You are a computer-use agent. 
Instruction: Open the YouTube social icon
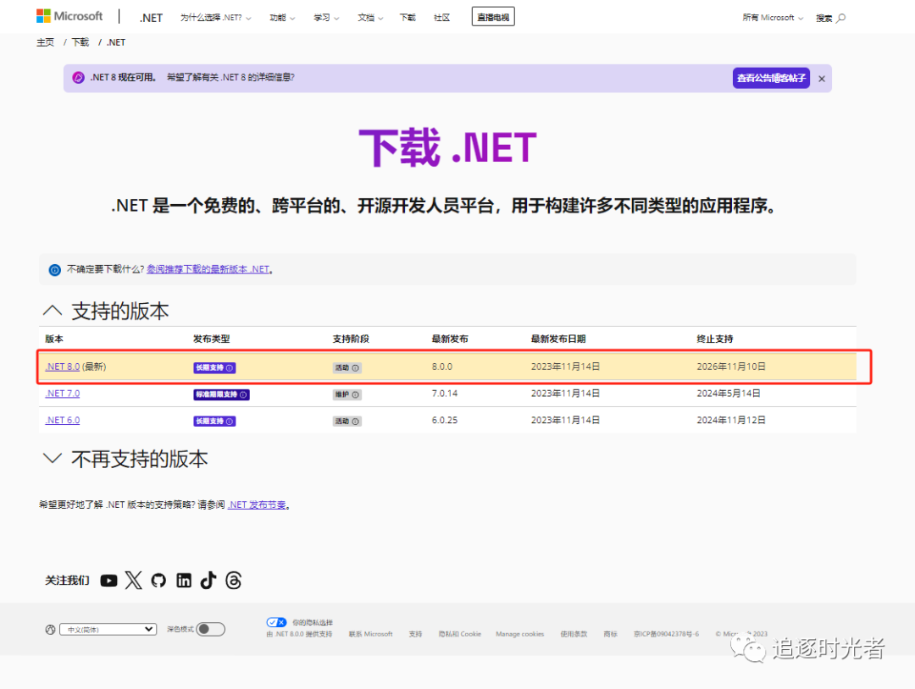(x=108, y=581)
